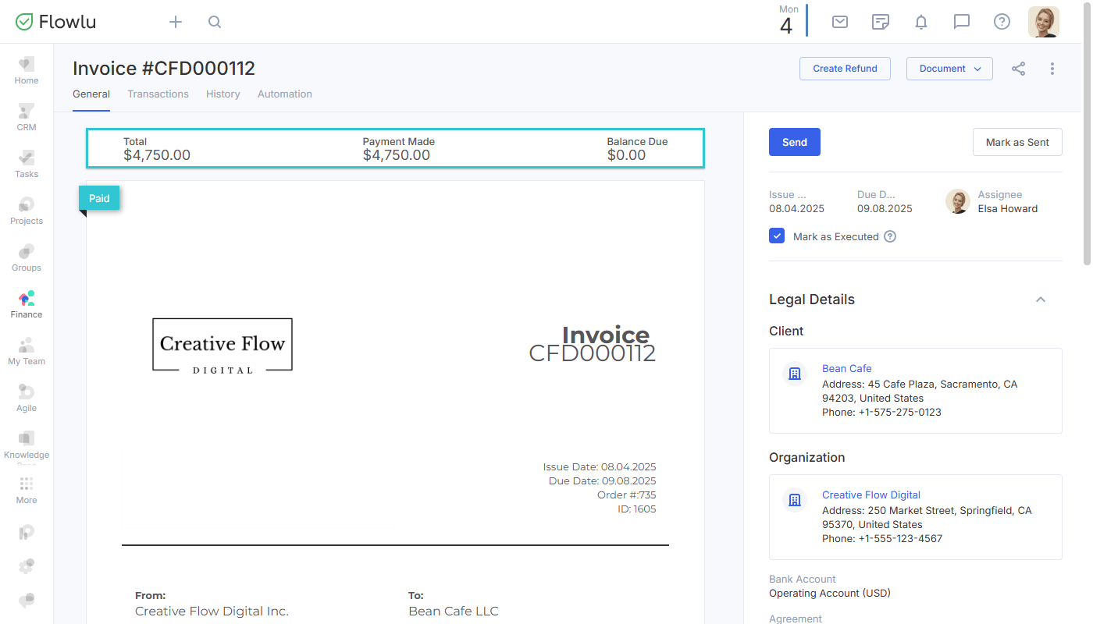Open the Document dropdown
The image size is (1093, 624).
(x=949, y=69)
